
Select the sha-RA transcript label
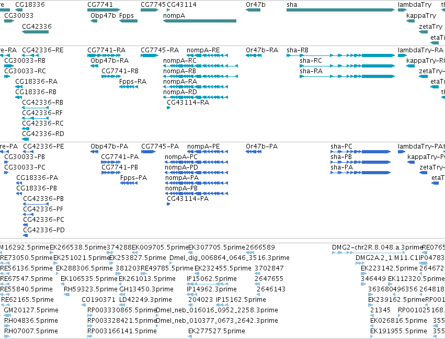[311, 71]
